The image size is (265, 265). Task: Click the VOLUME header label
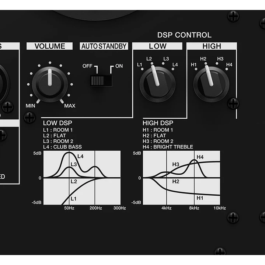tap(50, 46)
